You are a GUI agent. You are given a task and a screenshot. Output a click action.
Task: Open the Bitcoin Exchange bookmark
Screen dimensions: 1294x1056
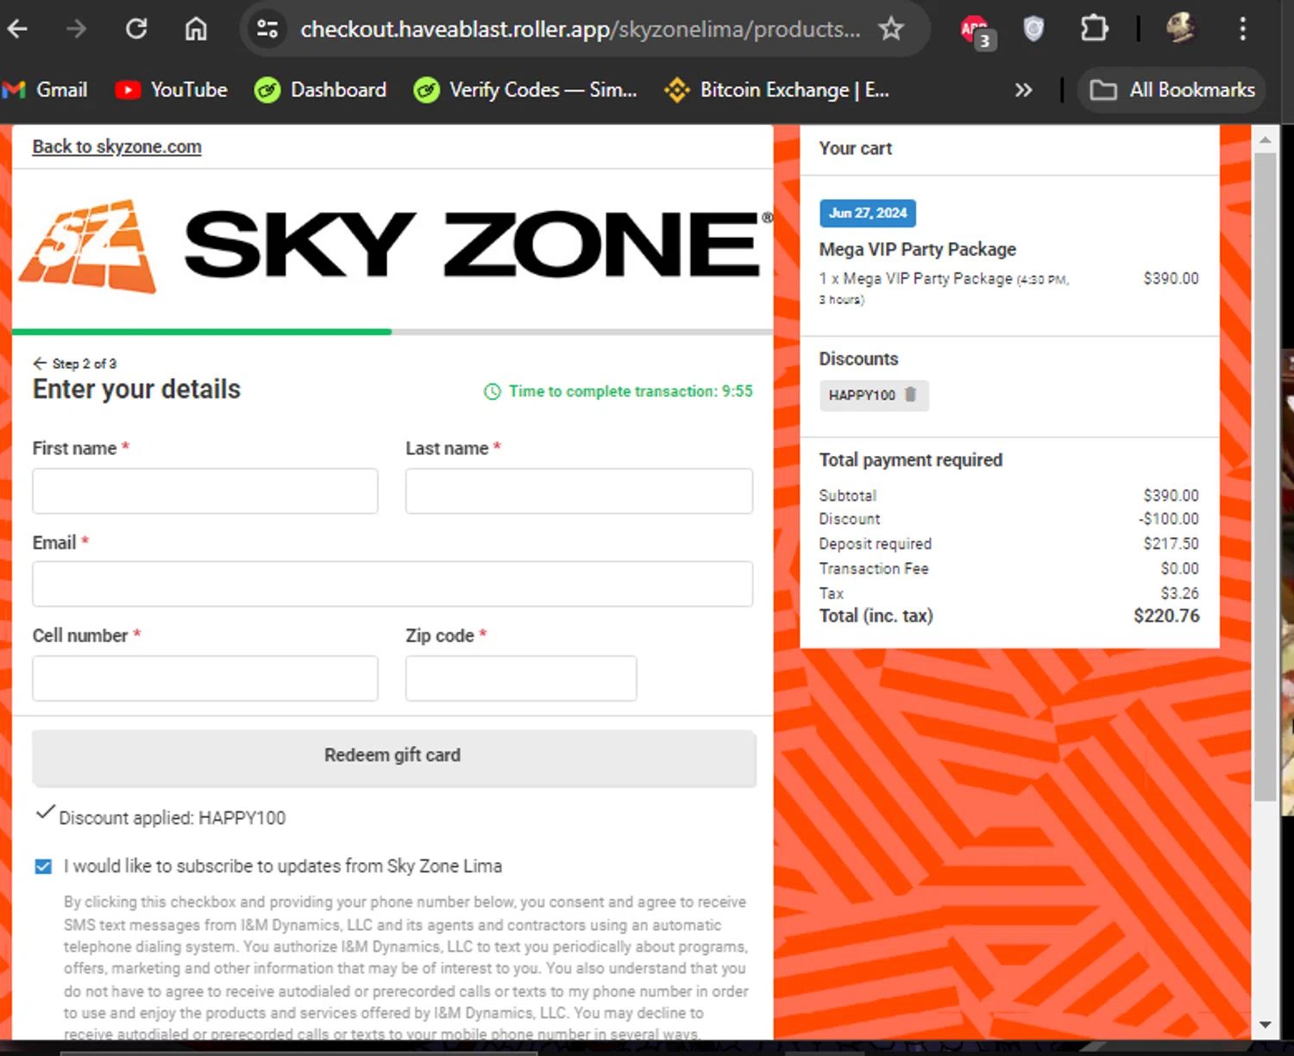776,90
